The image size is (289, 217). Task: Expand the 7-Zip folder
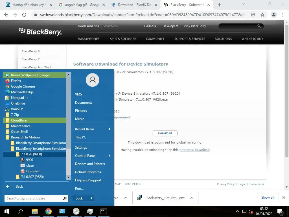coord(35,115)
